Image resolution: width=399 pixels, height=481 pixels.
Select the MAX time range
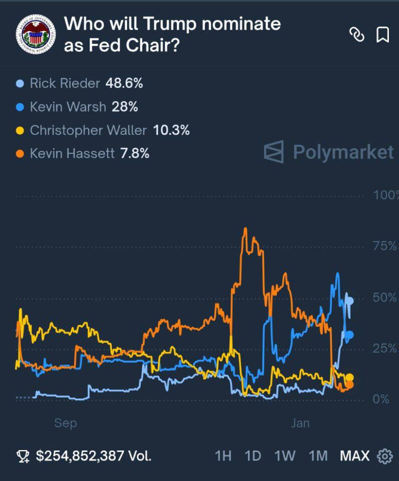tap(355, 456)
